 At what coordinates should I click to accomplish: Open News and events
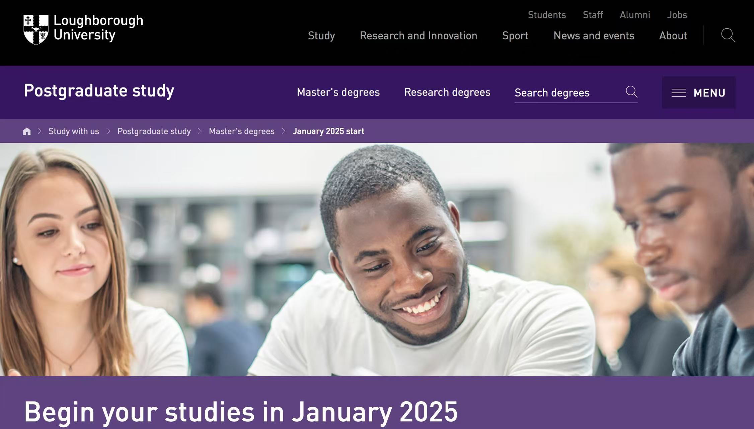pyautogui.click(x=594, y=36)
